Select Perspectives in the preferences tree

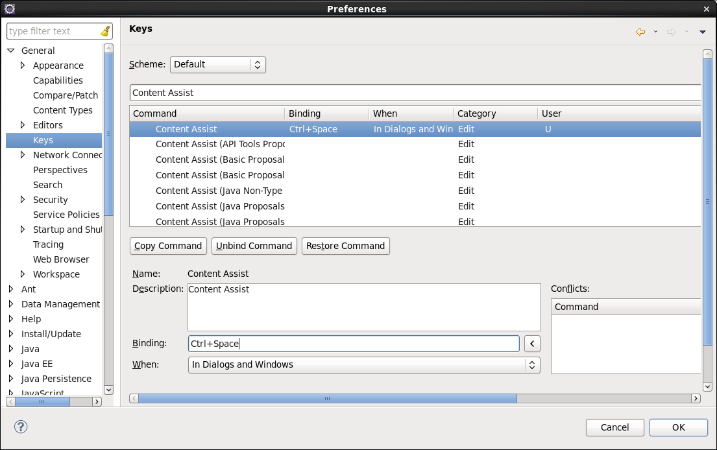(x=60, y=170)
